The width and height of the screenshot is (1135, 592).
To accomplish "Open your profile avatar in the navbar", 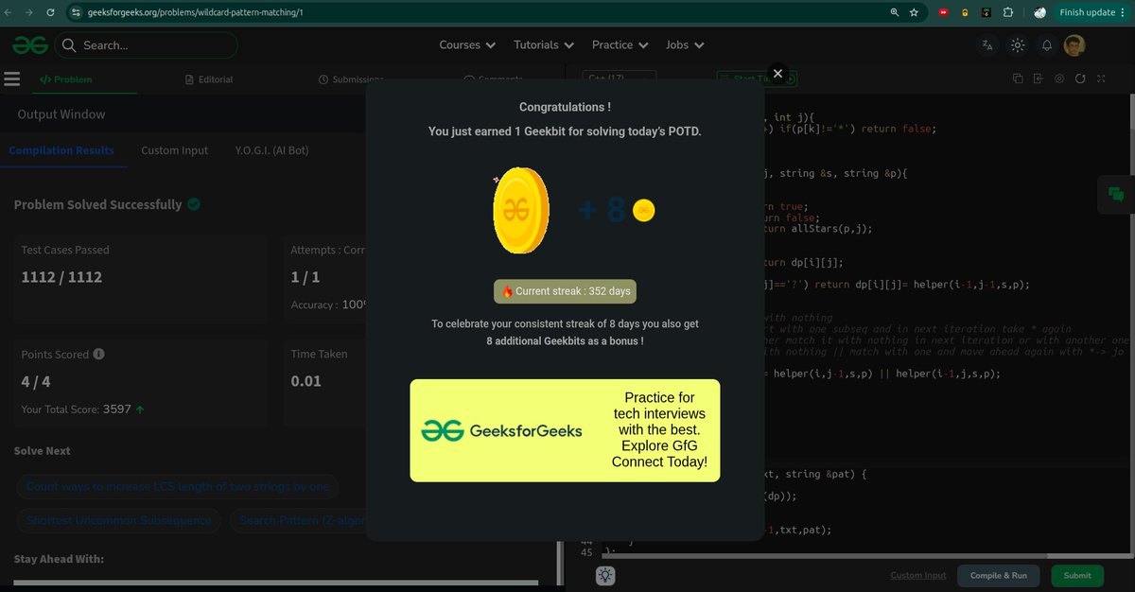I will click(x=1074, y=44).
